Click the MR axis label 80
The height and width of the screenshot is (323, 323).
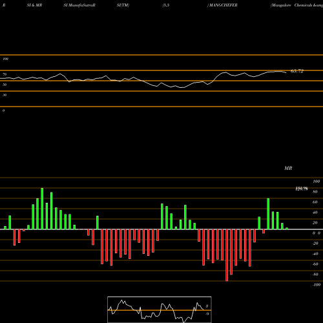pos(315,192)
